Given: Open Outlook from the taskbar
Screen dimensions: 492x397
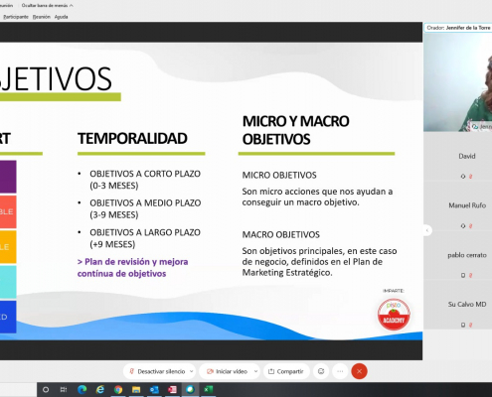Looking at the screenshot, I should point(154,390).
